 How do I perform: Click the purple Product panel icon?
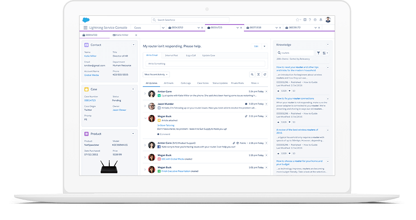pos(87,134)
